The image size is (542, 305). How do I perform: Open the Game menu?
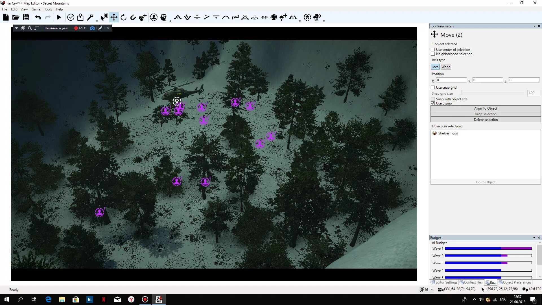(36, 9)
